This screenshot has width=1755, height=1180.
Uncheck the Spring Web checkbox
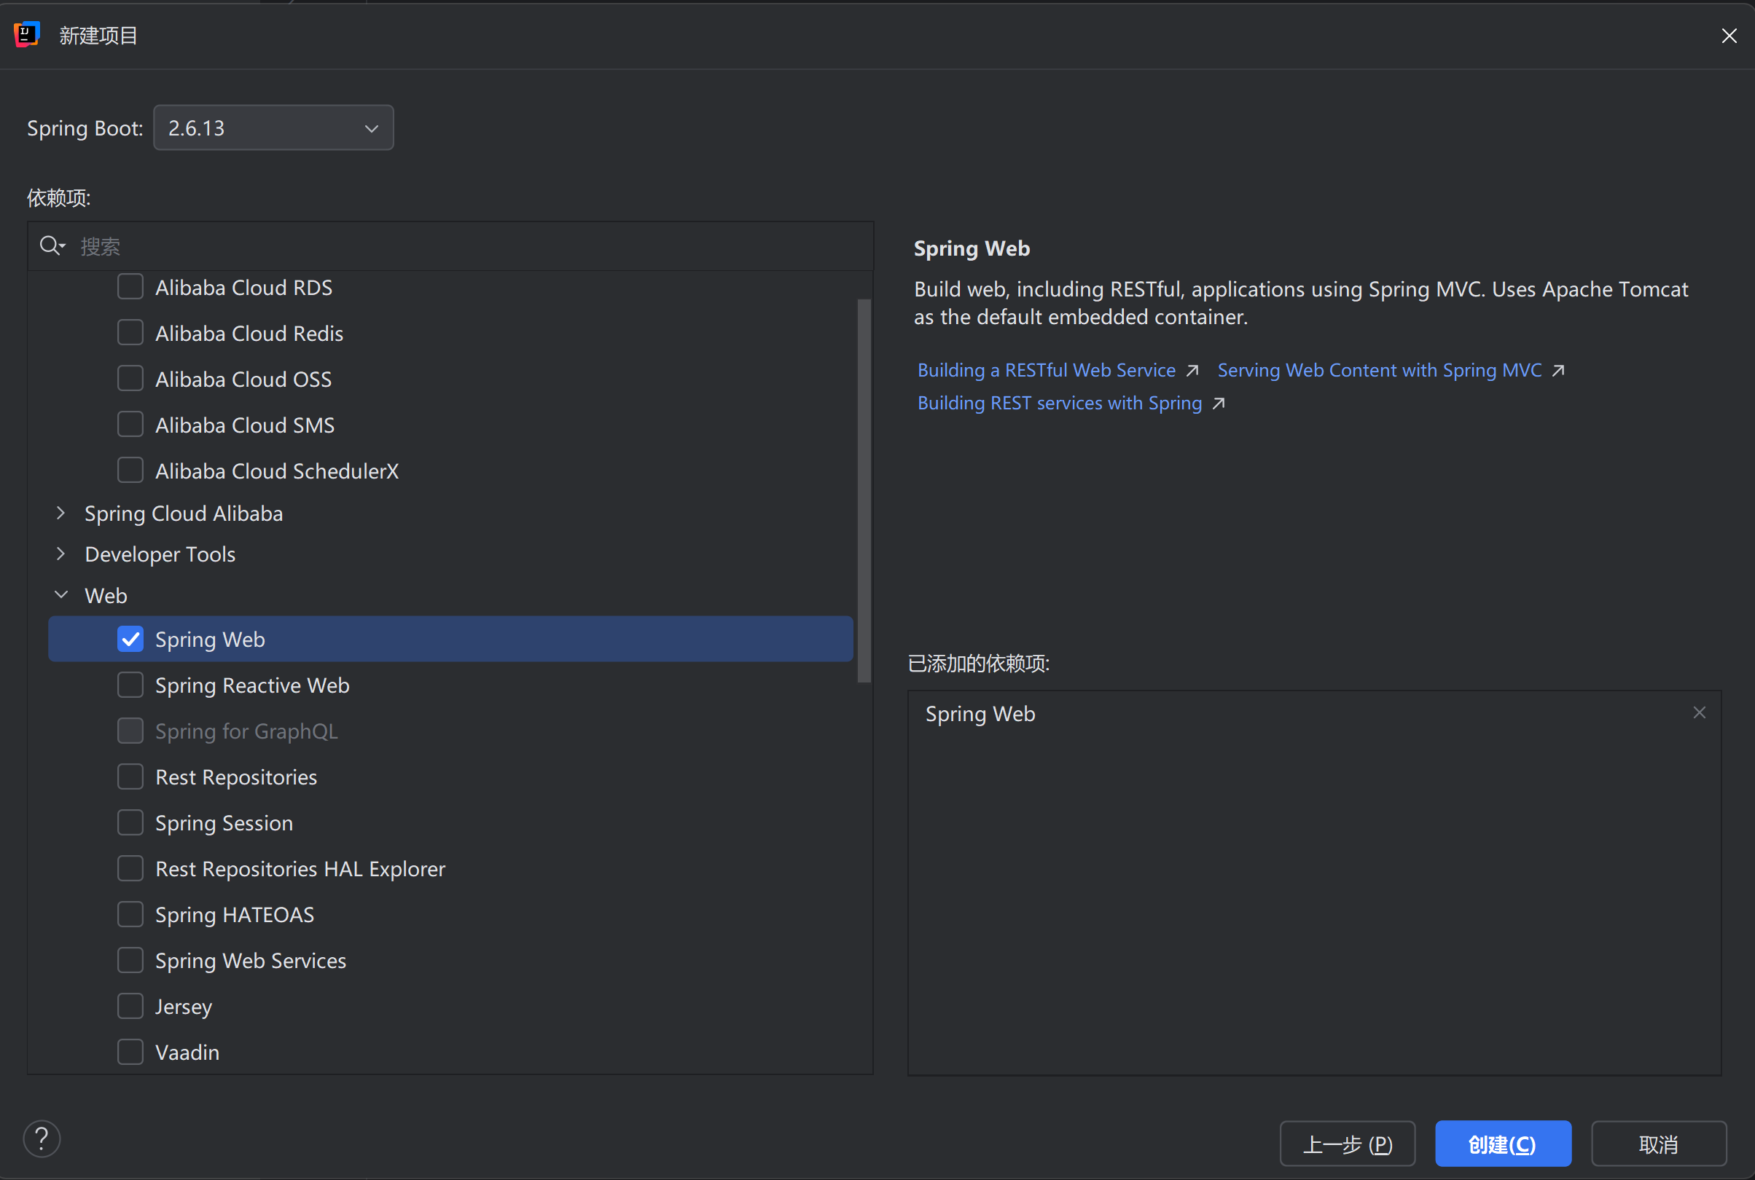point(130,639)
